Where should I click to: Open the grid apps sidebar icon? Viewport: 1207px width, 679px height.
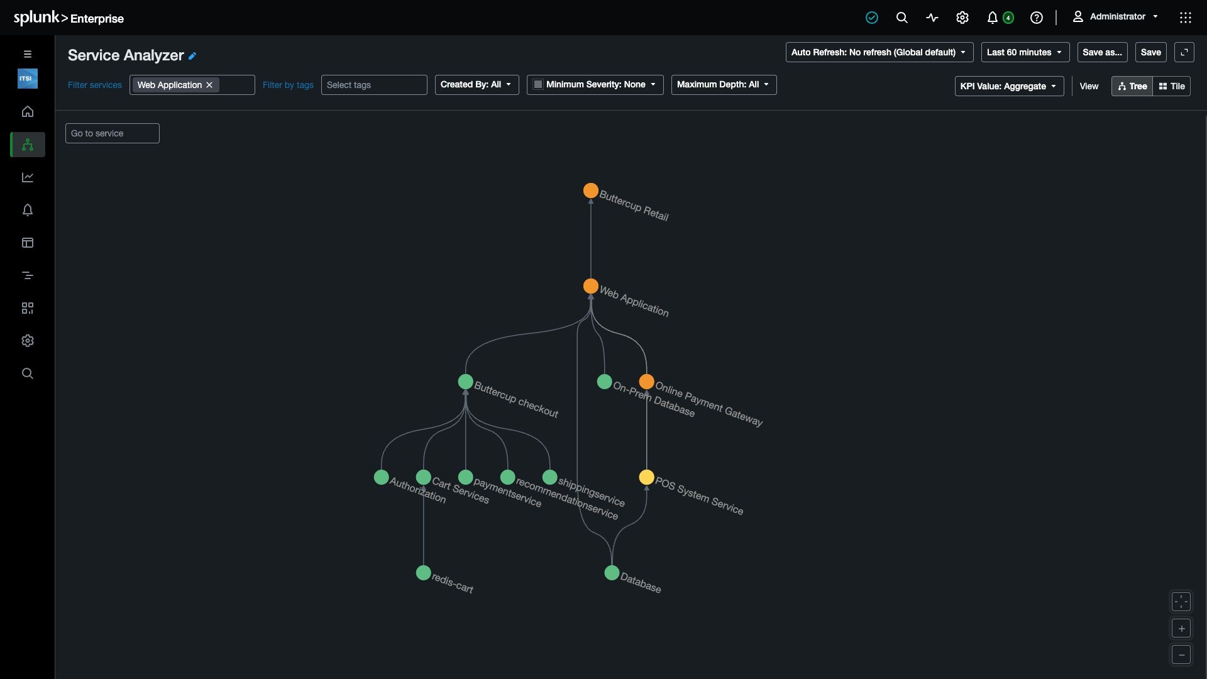[x=27, y=308]
